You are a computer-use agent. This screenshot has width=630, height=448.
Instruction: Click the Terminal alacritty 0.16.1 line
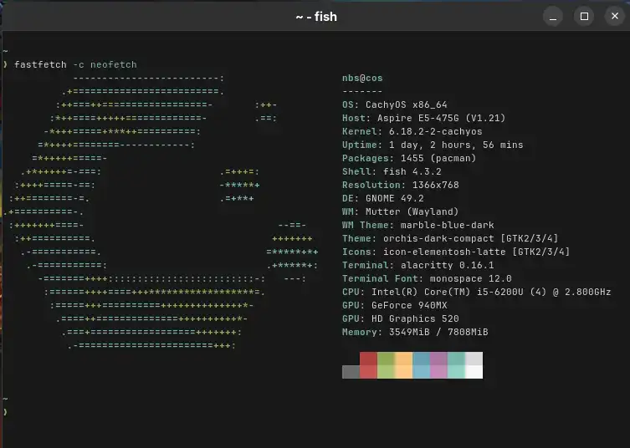(417, 265)
